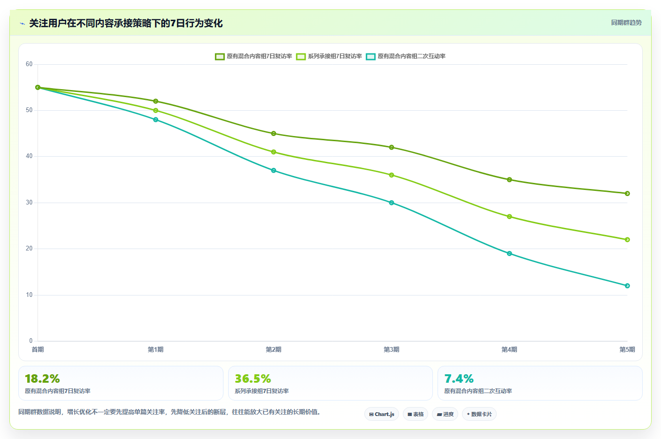Click the 第3期 x-axis label
The image size is (661, 439).
[x=392, y=349]
